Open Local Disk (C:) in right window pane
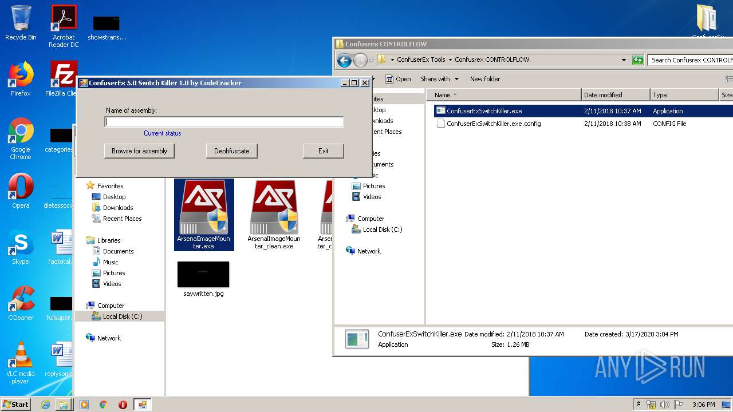Image resolution: width=733 pixels, height=412 pixels. click(377, 229)
